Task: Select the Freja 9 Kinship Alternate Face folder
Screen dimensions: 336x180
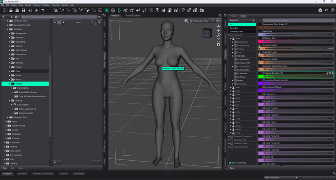Action: 33,96
